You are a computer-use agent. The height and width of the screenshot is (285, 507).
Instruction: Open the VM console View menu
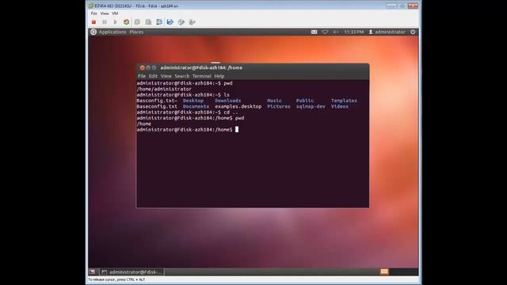click(x=105, y=13)
